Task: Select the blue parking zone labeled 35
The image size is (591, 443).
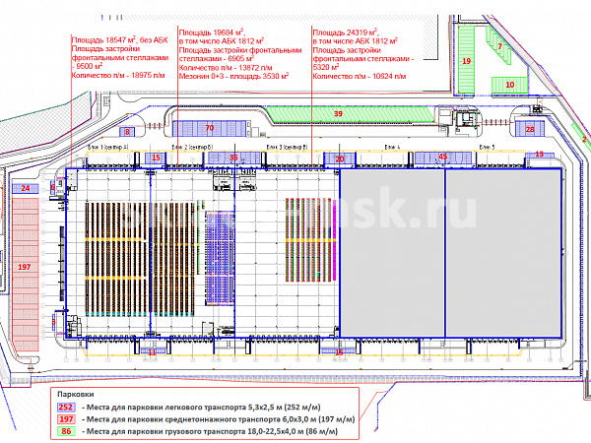Action: coord(233,158)
